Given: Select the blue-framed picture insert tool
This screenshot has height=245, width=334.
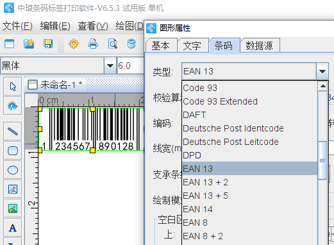Looking at the screenshot, I should point(13,189).
